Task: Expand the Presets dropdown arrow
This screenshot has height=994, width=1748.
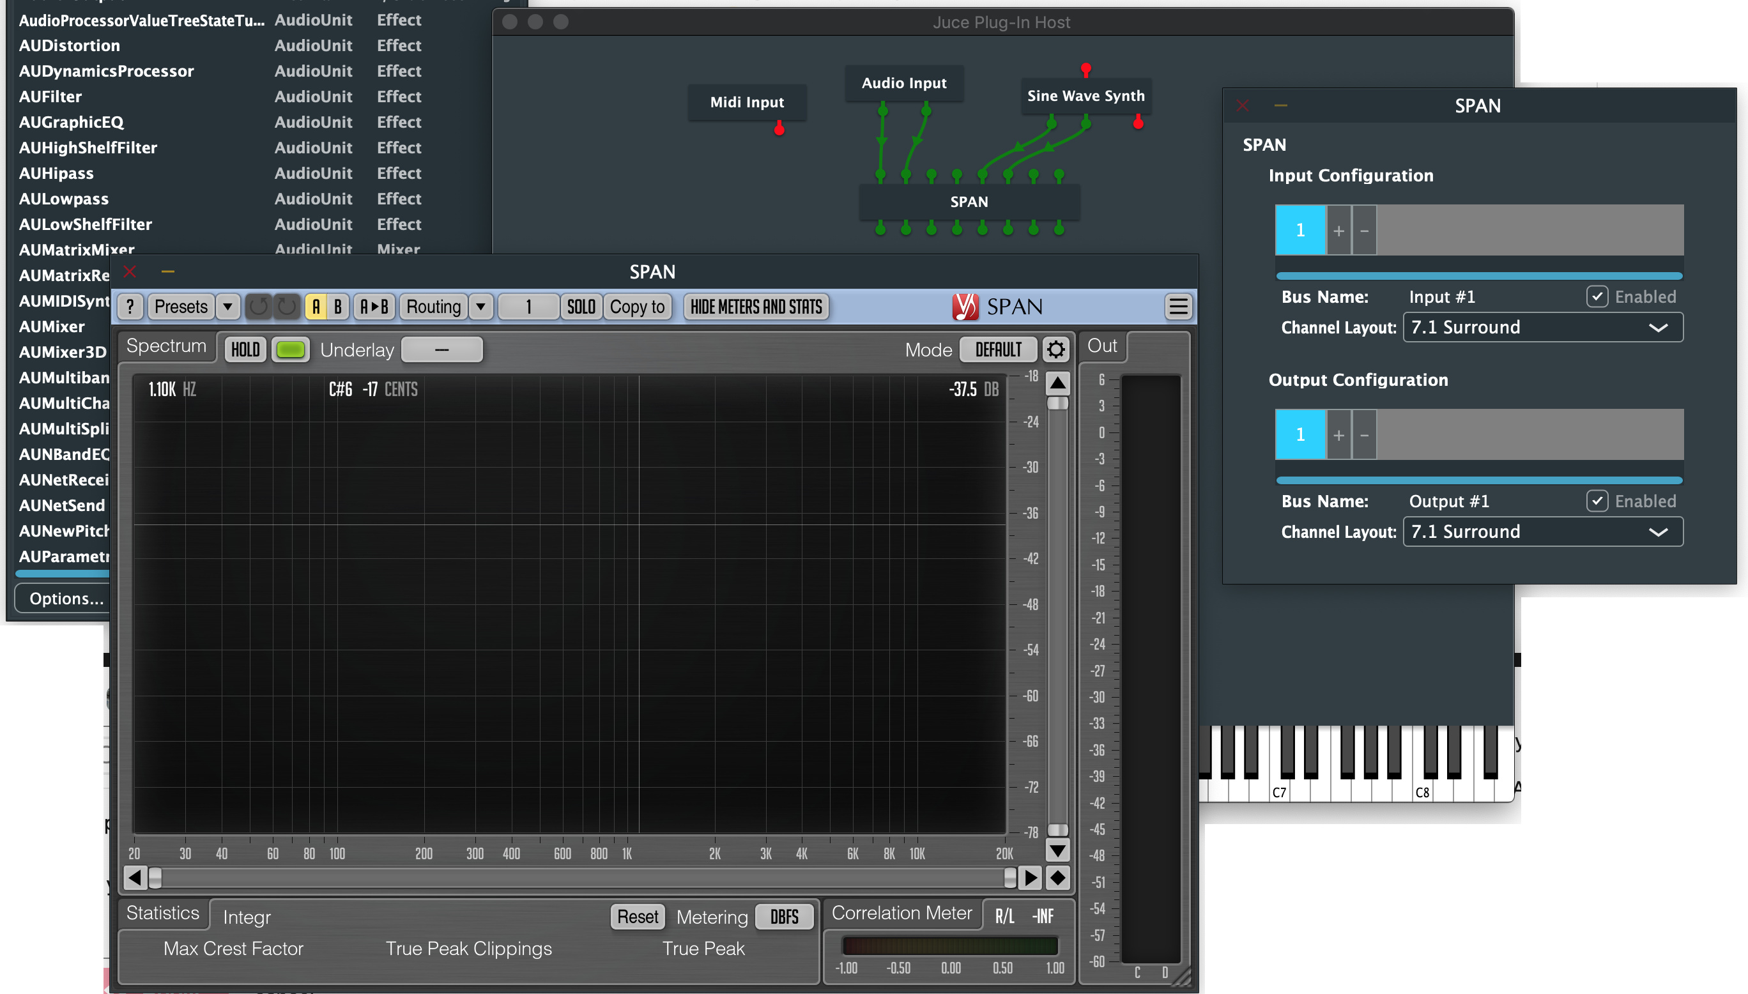Action: click(x=227, y=307)
